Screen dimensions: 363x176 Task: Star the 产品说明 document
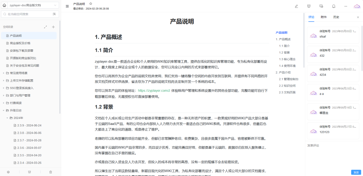click(x=90, y=4)
